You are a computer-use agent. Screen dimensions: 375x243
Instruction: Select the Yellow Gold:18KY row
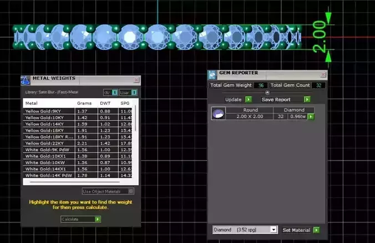(x=78, y=130)
